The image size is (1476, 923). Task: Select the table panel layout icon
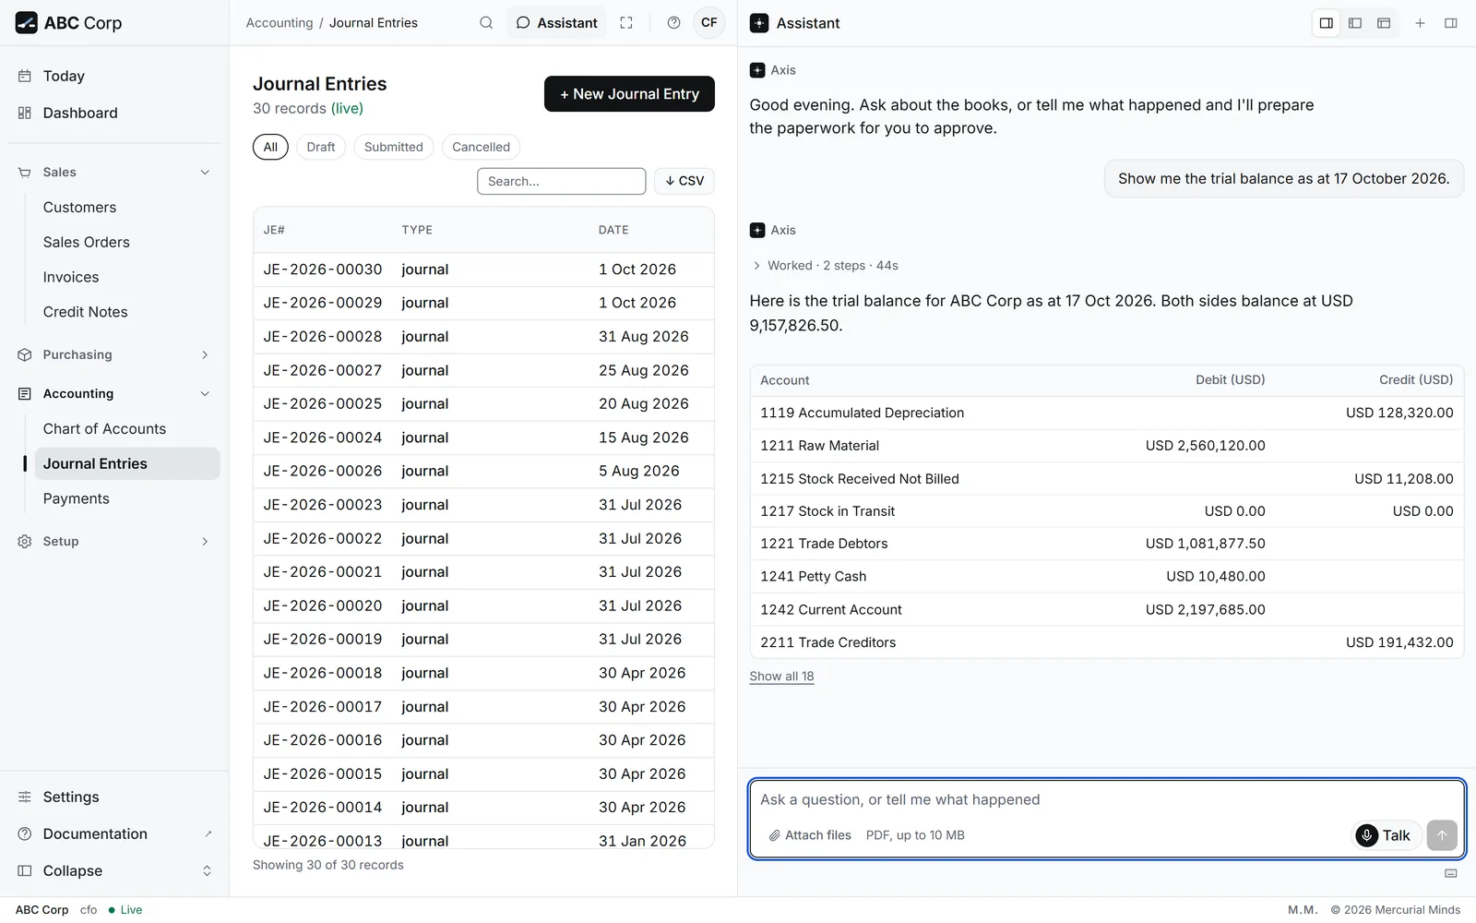(1384, 23)
